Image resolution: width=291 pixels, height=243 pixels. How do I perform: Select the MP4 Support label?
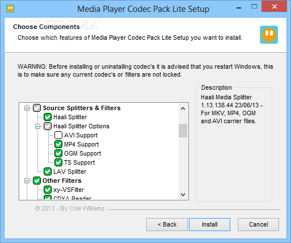[x=81, y=144]
